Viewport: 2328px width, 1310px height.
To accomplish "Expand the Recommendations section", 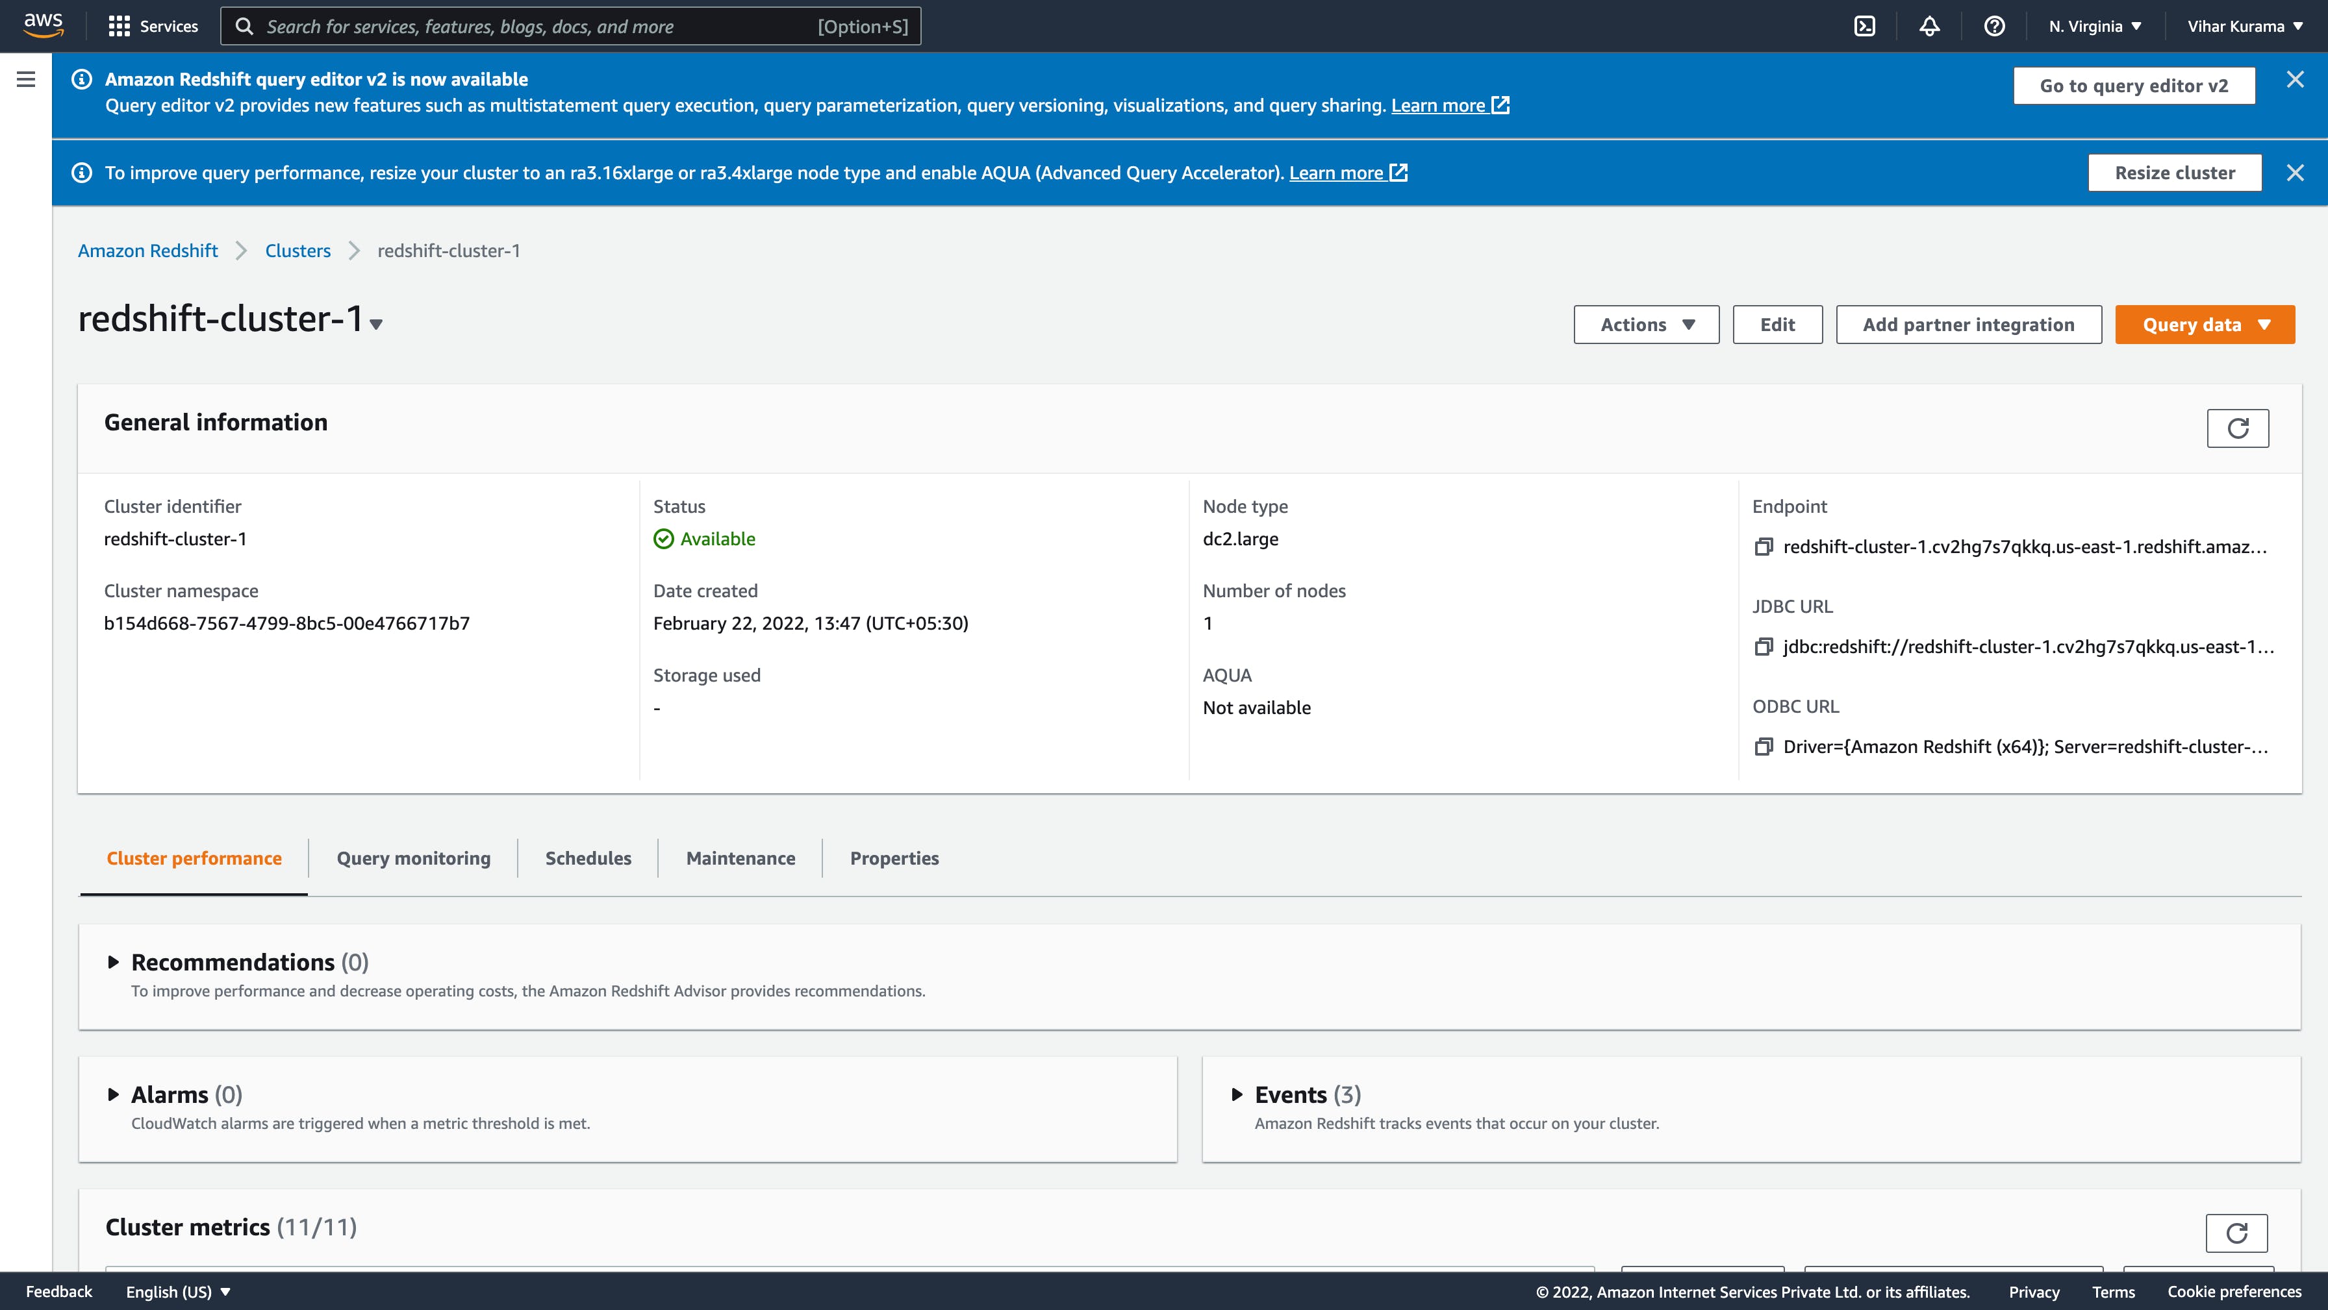I will tap(114, 962).
